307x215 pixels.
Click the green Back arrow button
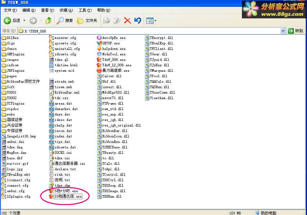pyautogui.click(x=7, y=21)
